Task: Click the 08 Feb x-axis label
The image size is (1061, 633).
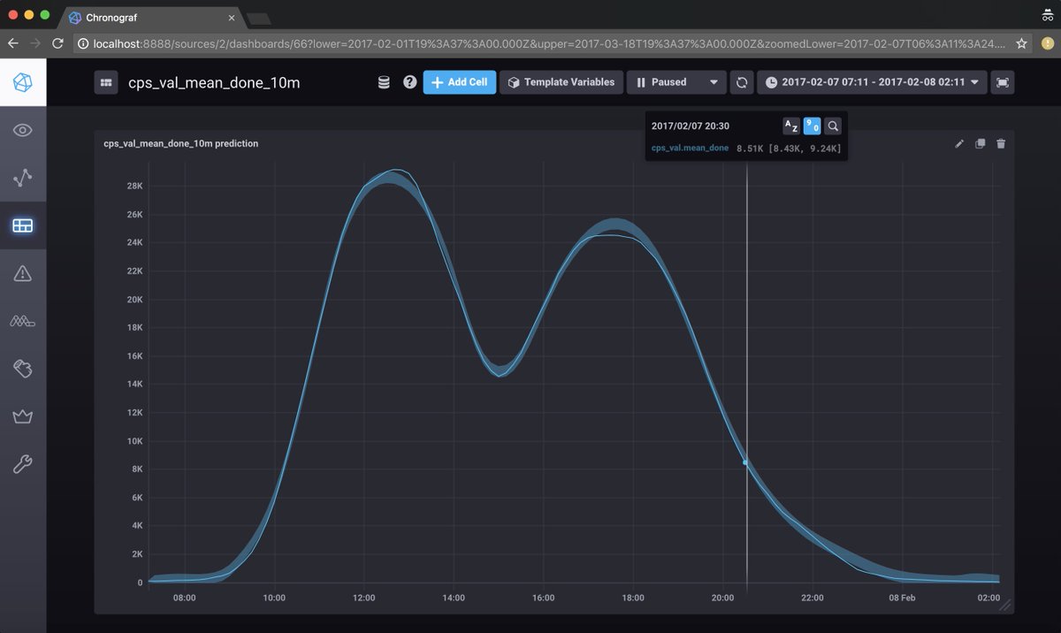Action: (902, 598)
